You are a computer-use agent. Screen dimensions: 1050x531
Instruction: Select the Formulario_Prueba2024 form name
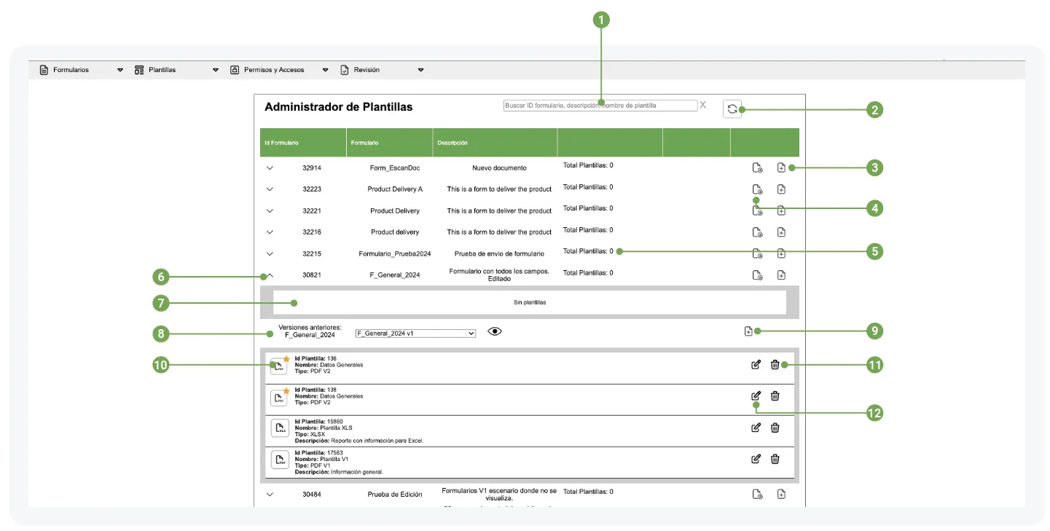pos(395,254)
